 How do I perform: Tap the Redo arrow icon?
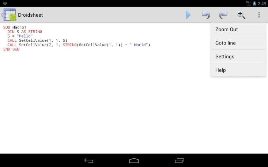click(223, 15)
